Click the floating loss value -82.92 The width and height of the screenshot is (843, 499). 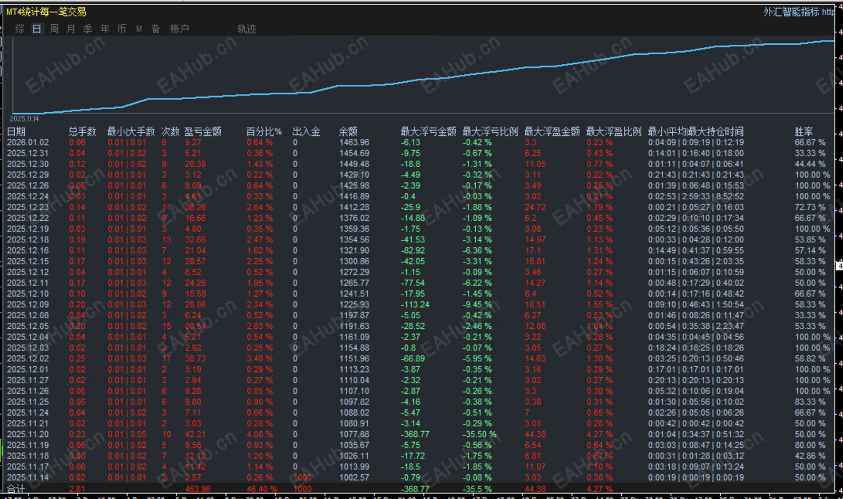(x=413, y=250)
